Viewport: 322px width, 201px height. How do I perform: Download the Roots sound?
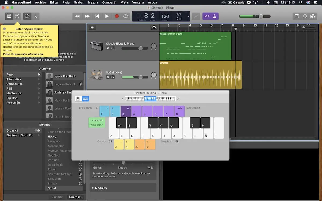[80, 169]
